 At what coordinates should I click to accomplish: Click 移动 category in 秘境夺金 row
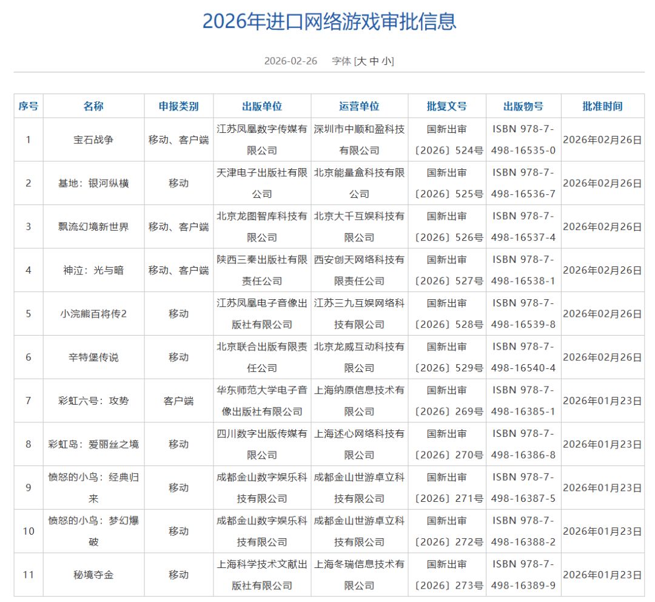(179, 575)
